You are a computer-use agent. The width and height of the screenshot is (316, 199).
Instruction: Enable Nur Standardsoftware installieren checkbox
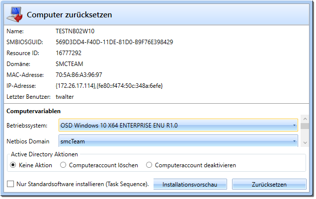10,184
